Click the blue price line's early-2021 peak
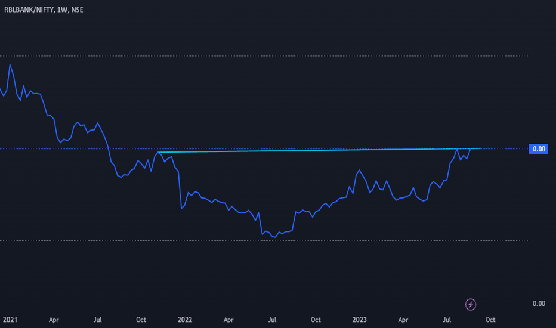The image size is (556, 328). (10, 64)
